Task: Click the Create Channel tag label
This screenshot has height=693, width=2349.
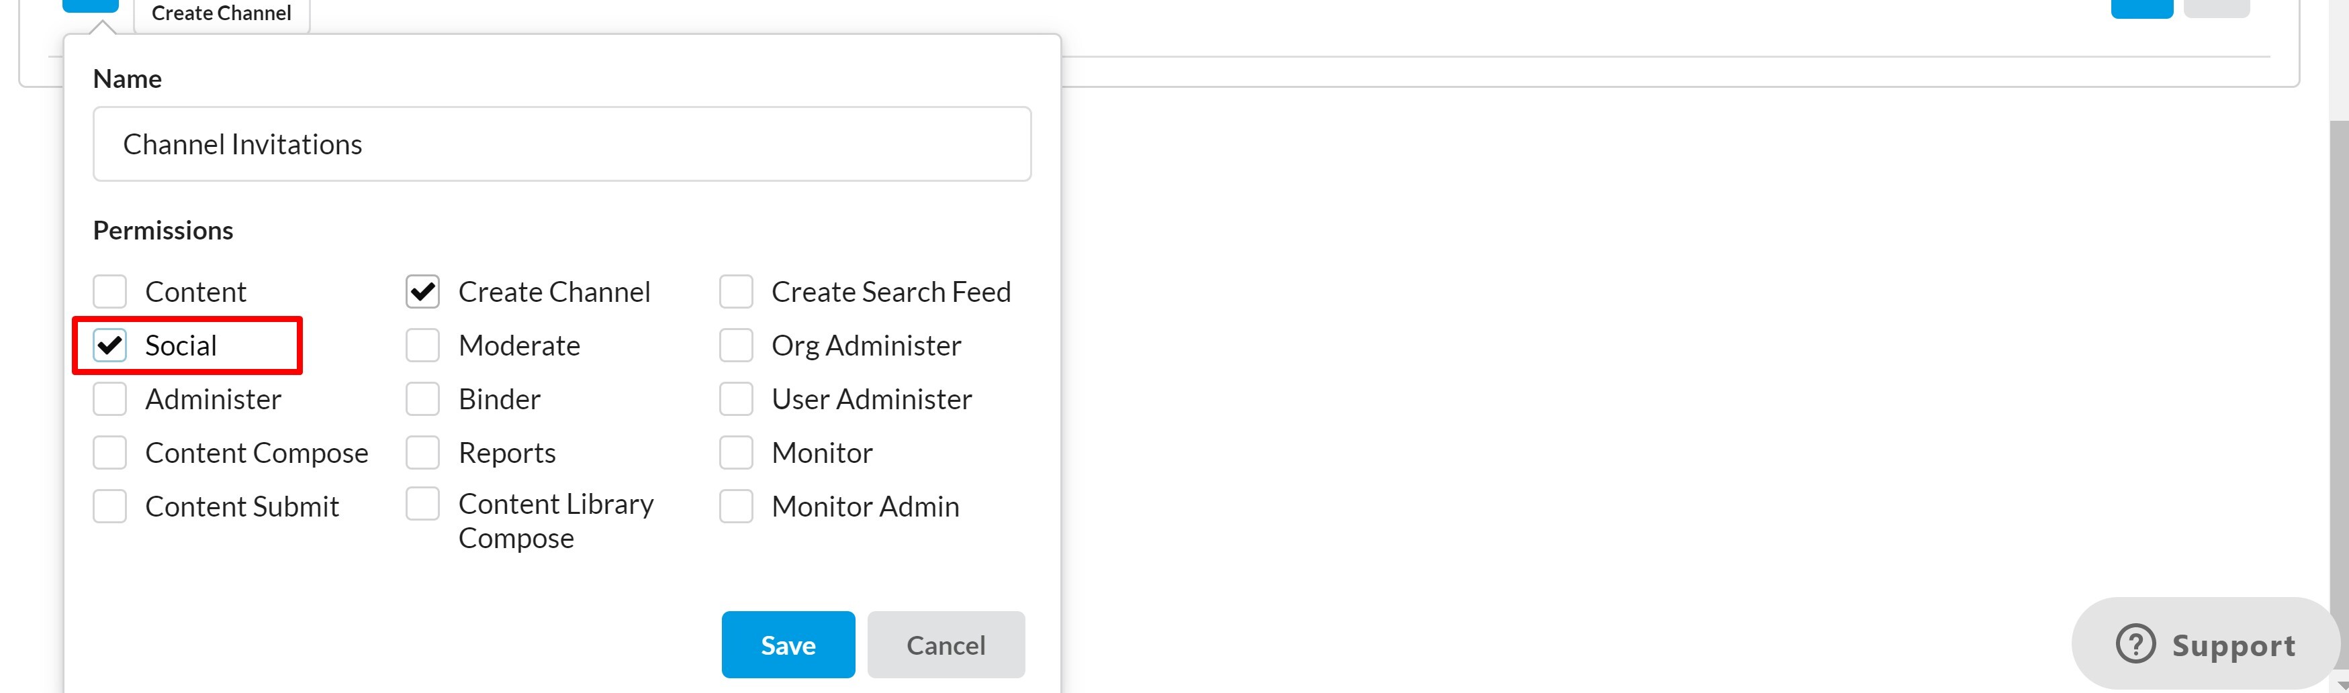Action: point(222,13)
